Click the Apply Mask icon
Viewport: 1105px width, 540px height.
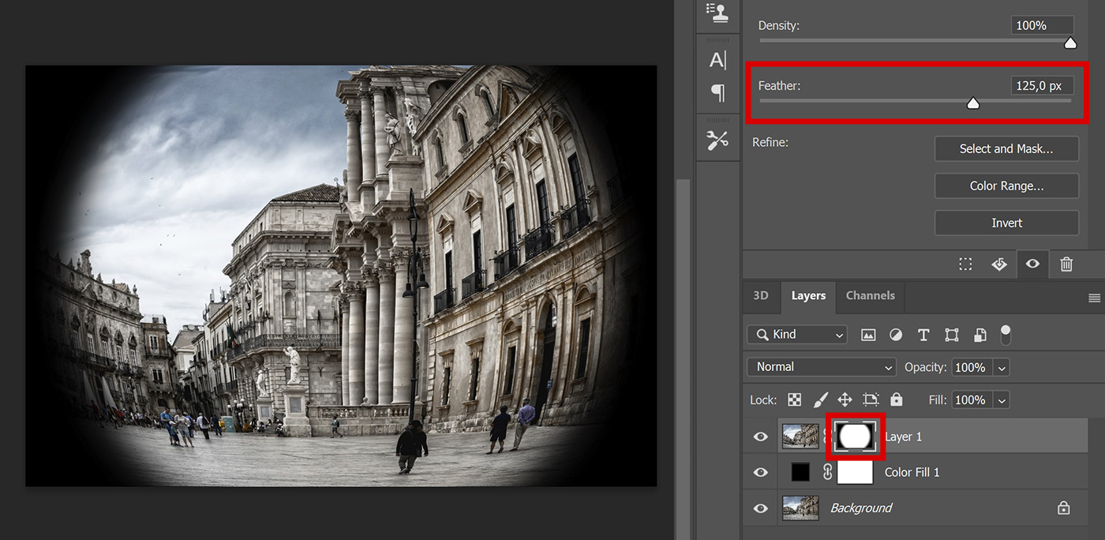999,264
